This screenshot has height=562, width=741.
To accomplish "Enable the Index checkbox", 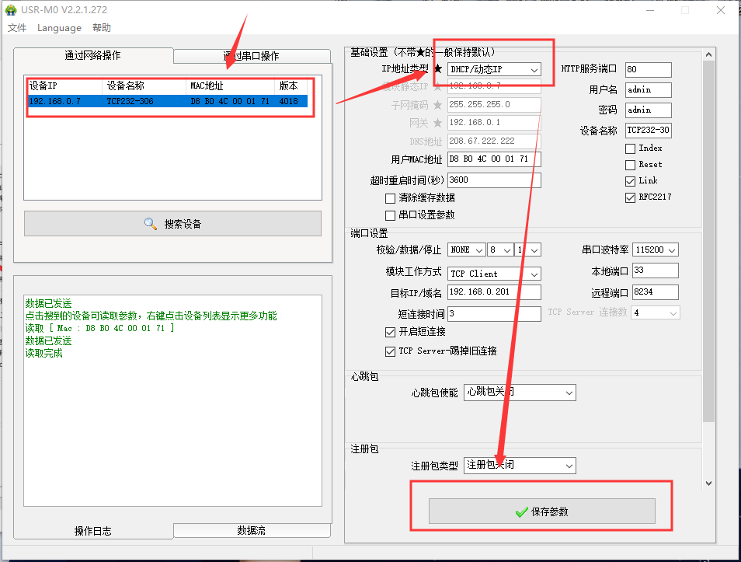I will (630, 148).
